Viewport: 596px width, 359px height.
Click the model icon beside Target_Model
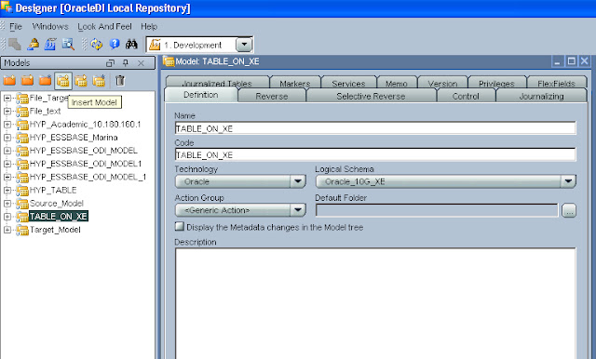pos(22,230)
